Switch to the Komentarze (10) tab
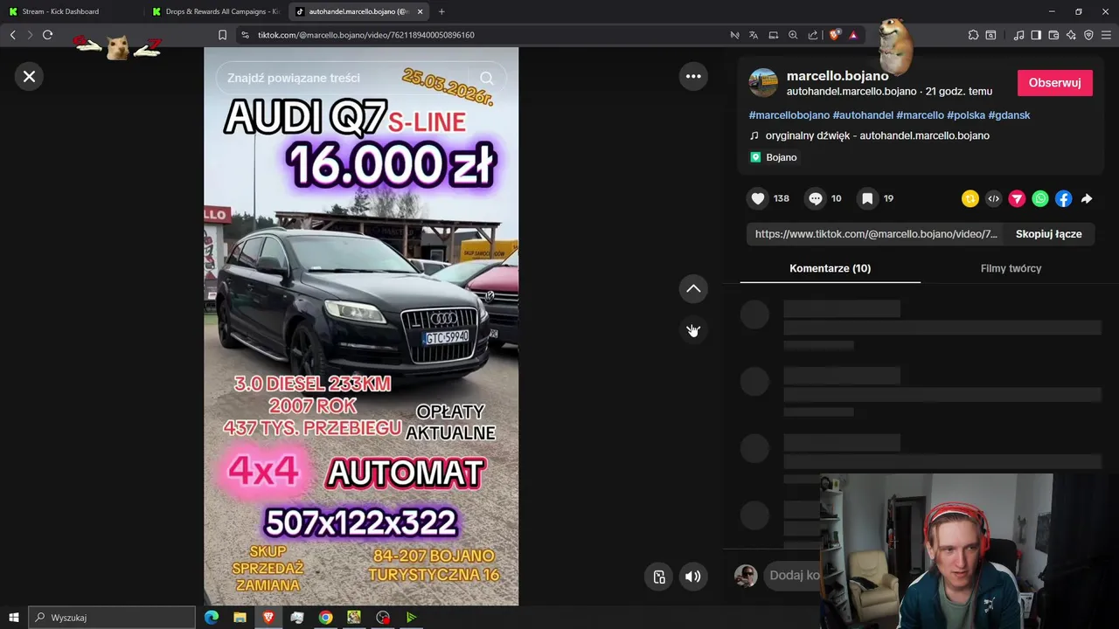Screen dimensions: 1119x629 pos(830,268)
